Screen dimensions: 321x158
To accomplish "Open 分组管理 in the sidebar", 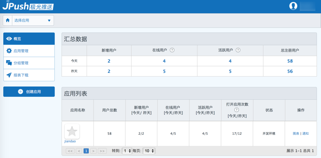I will pyautogui.click(x=29, y=63).
